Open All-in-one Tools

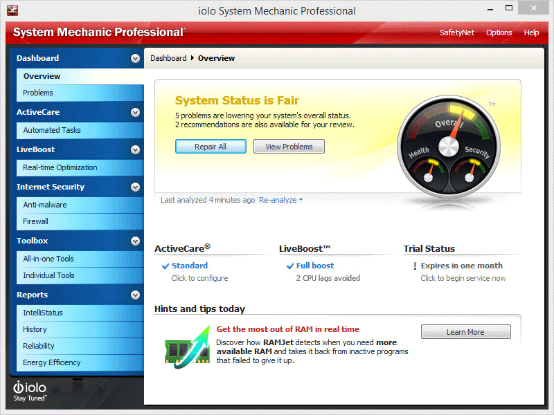pyautogui.click(x=80, y=259)
